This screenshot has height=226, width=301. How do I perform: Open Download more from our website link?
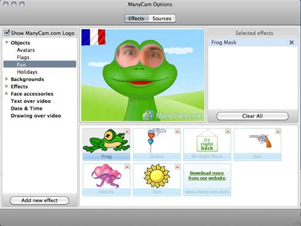pos(207,175)
